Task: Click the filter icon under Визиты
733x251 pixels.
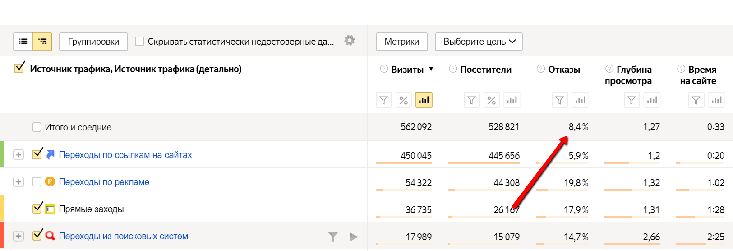Action: (384, 100)
